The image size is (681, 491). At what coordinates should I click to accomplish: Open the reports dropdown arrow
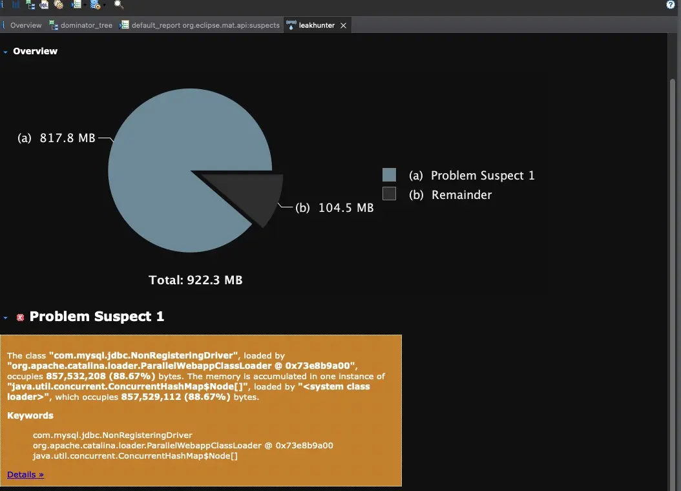tap(85, 5)
